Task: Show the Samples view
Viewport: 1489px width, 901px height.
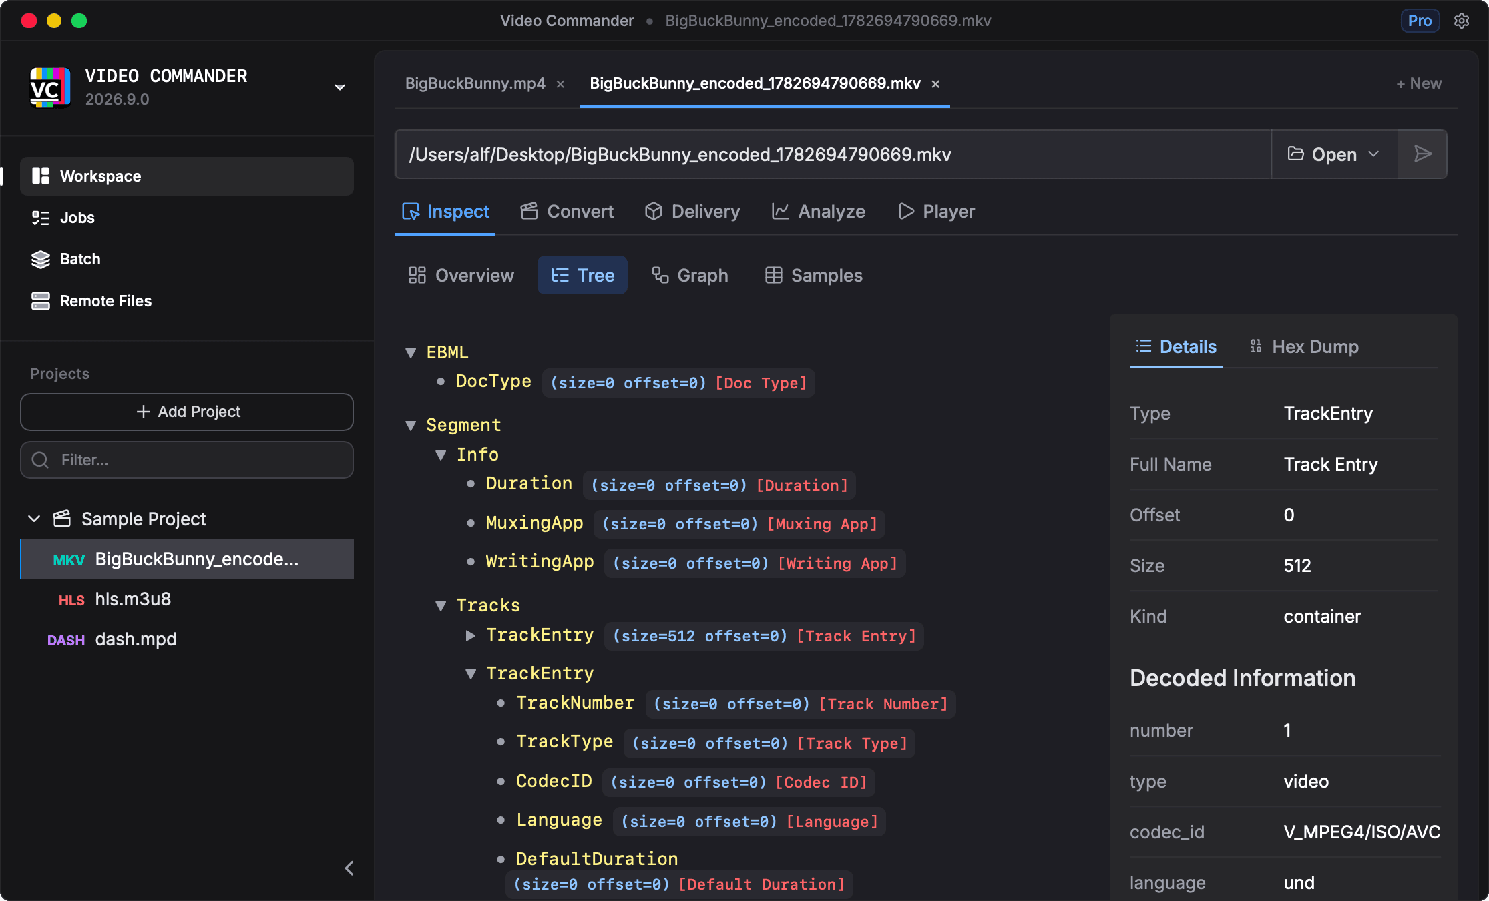Action: (x=813, y=275)
